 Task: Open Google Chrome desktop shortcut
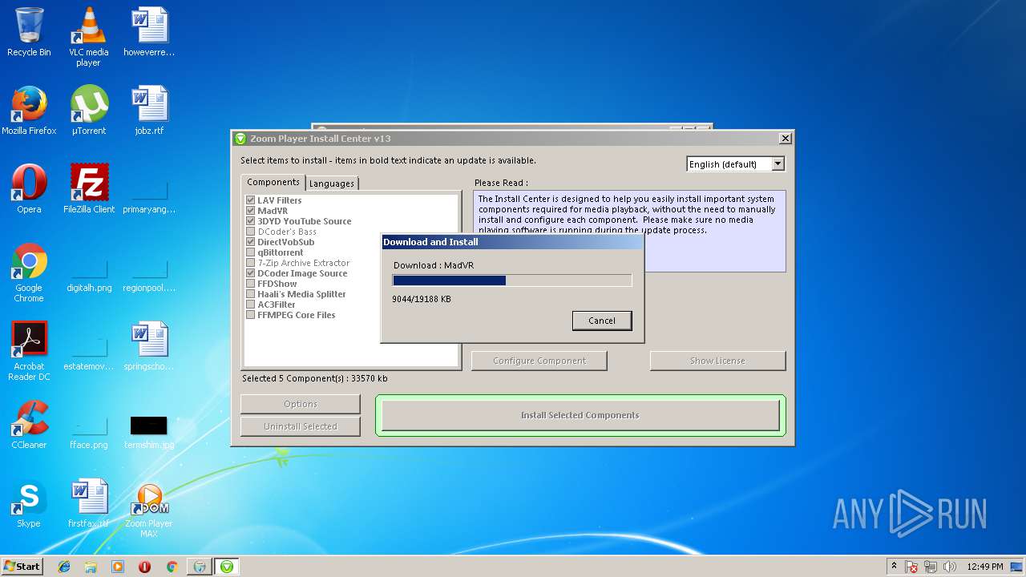coord(29,272)
